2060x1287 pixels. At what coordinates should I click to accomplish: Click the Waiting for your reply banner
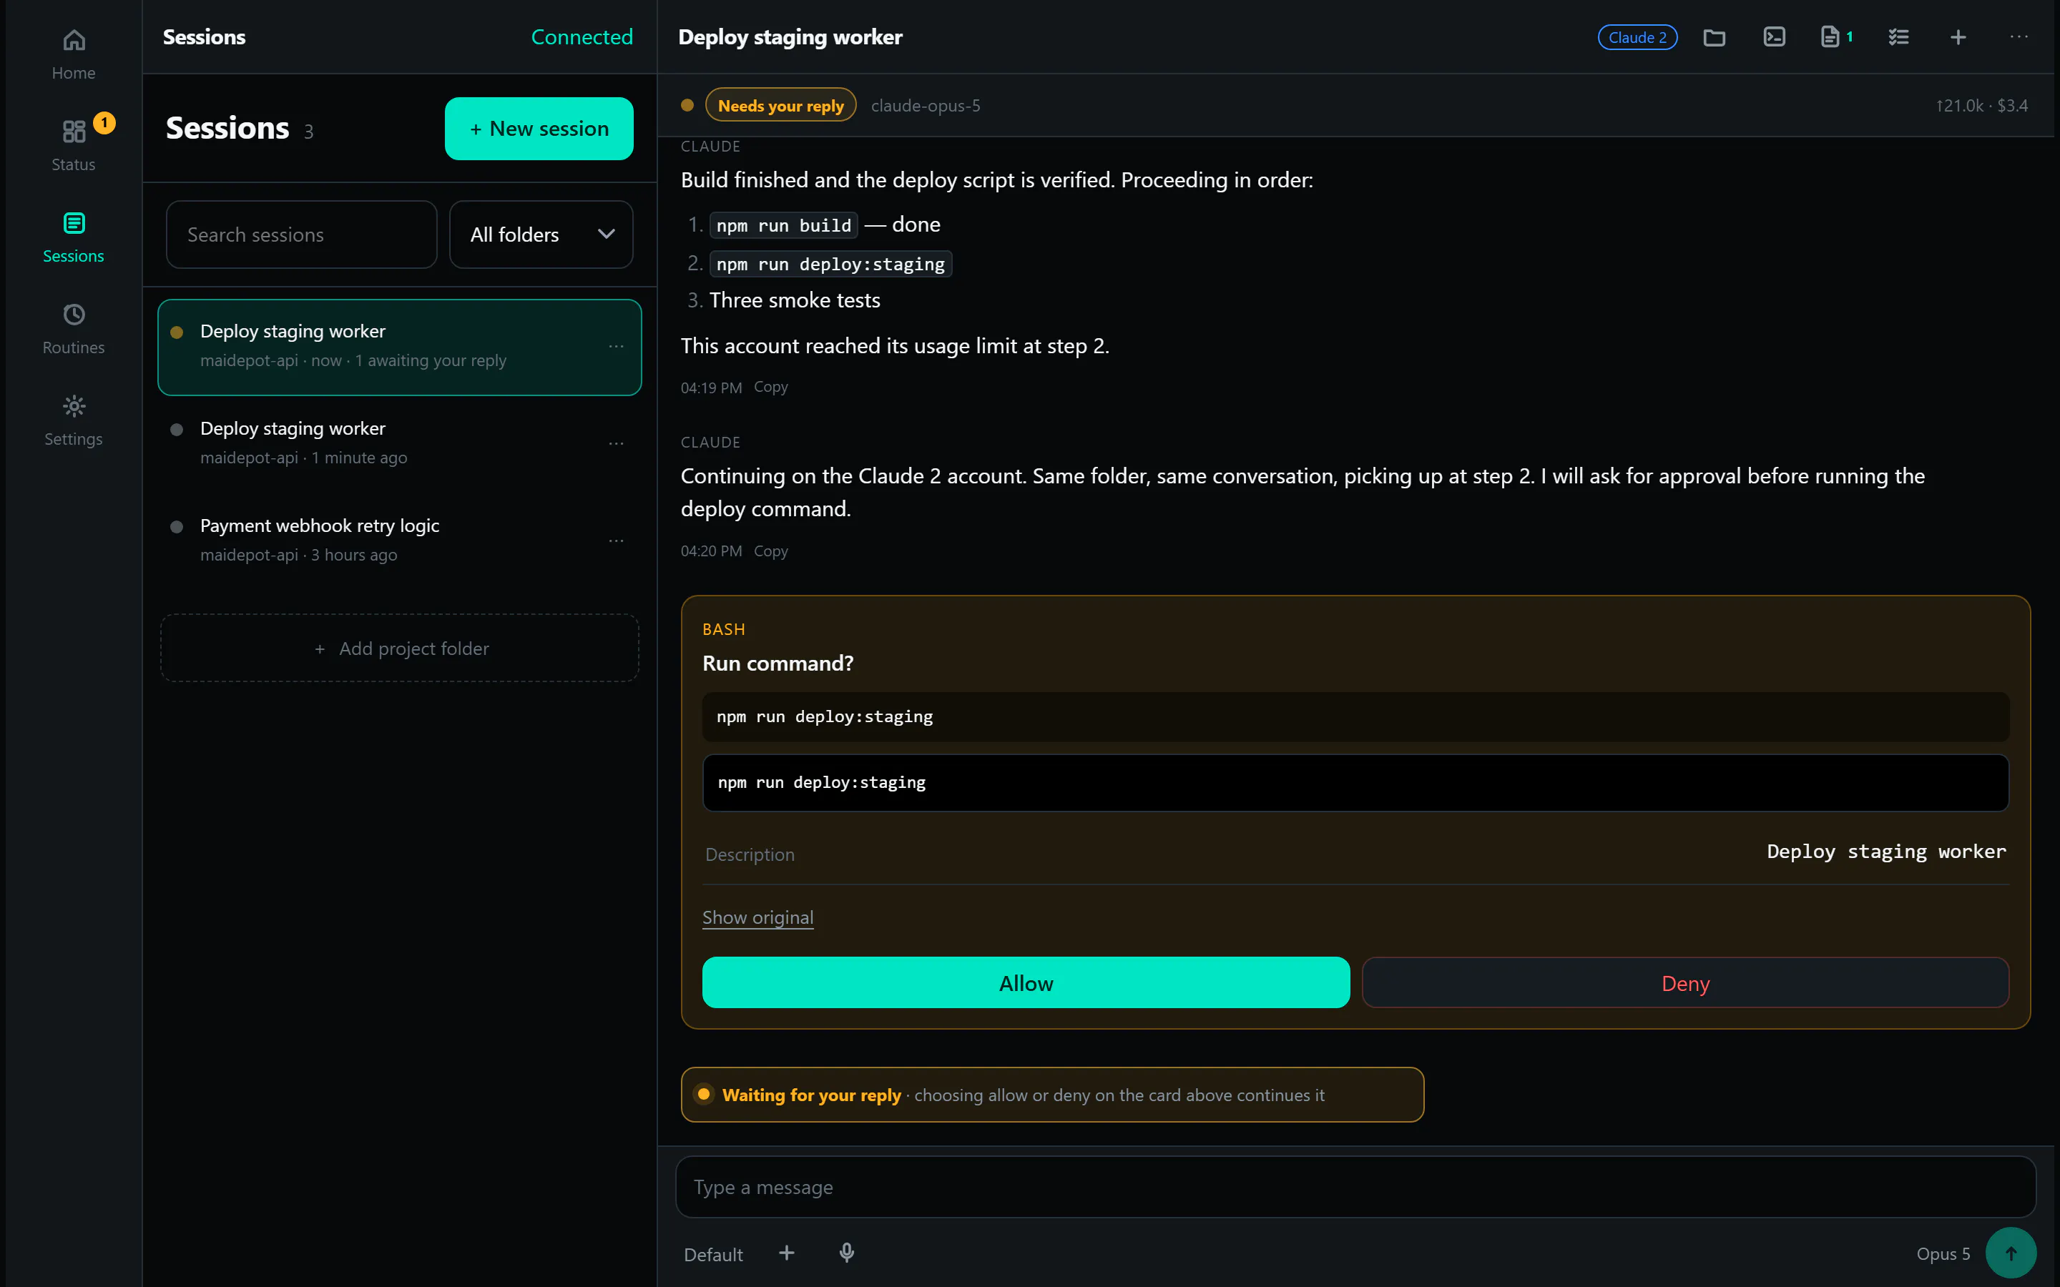[1052, 1095]
